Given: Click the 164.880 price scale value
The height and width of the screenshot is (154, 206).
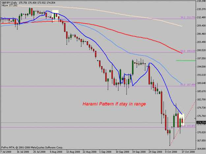Looking at the screenshot, I should click(201, 149).
